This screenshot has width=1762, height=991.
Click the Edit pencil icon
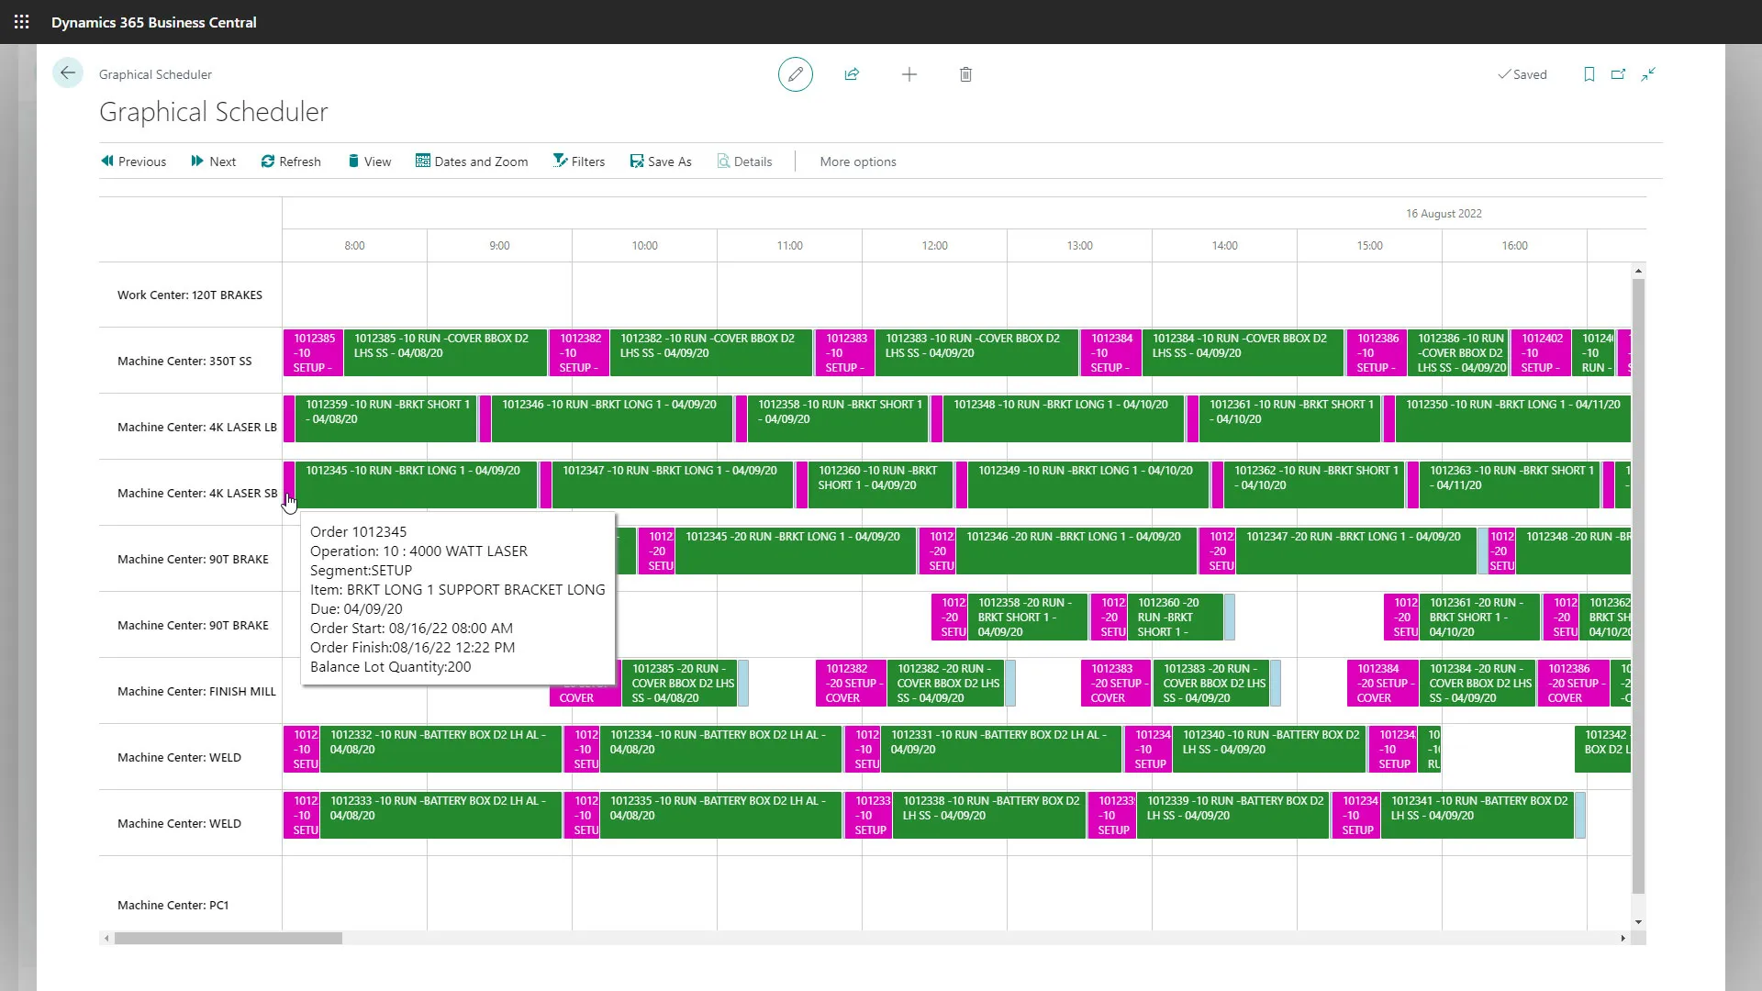coord(795,74)
